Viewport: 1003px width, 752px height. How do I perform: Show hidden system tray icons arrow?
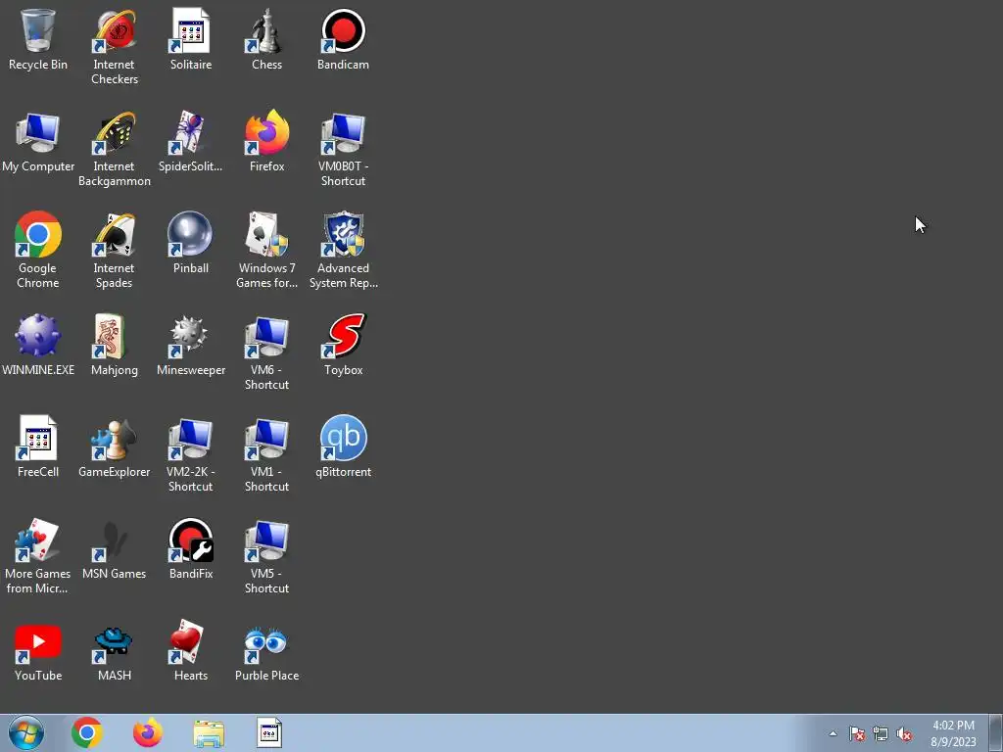click(833, 733)
